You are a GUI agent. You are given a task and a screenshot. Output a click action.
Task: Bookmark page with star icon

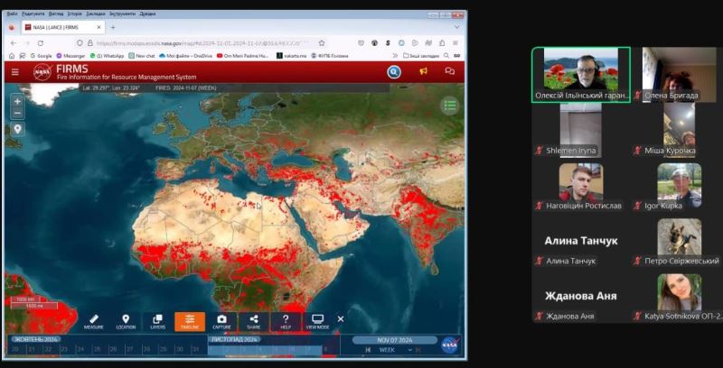pyautogui.click(x=322, y=42)
